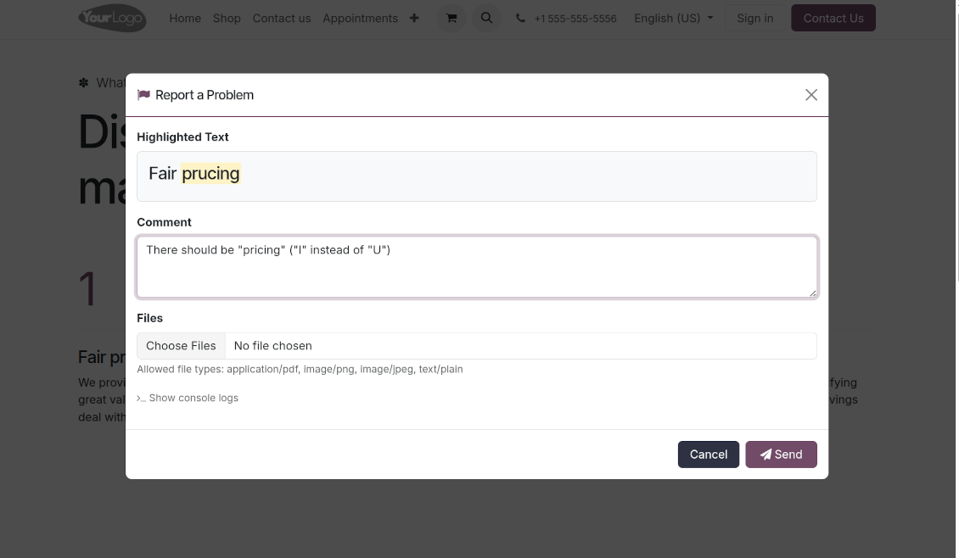Image resolution: width=959 pixels, height=558 pixels.
Task: Click the Sign in link
Action: (x=754, y=17)
